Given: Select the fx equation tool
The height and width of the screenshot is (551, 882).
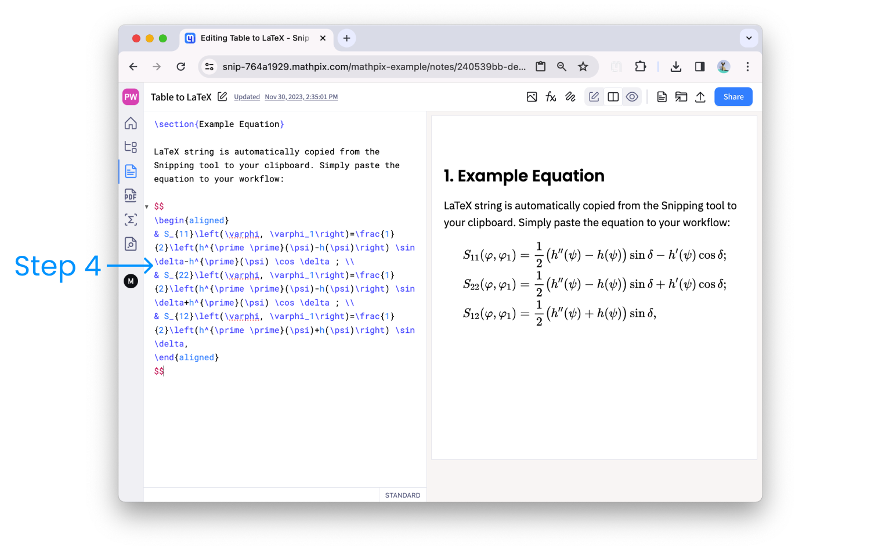Looking at the screenshot, I should 551,96.
